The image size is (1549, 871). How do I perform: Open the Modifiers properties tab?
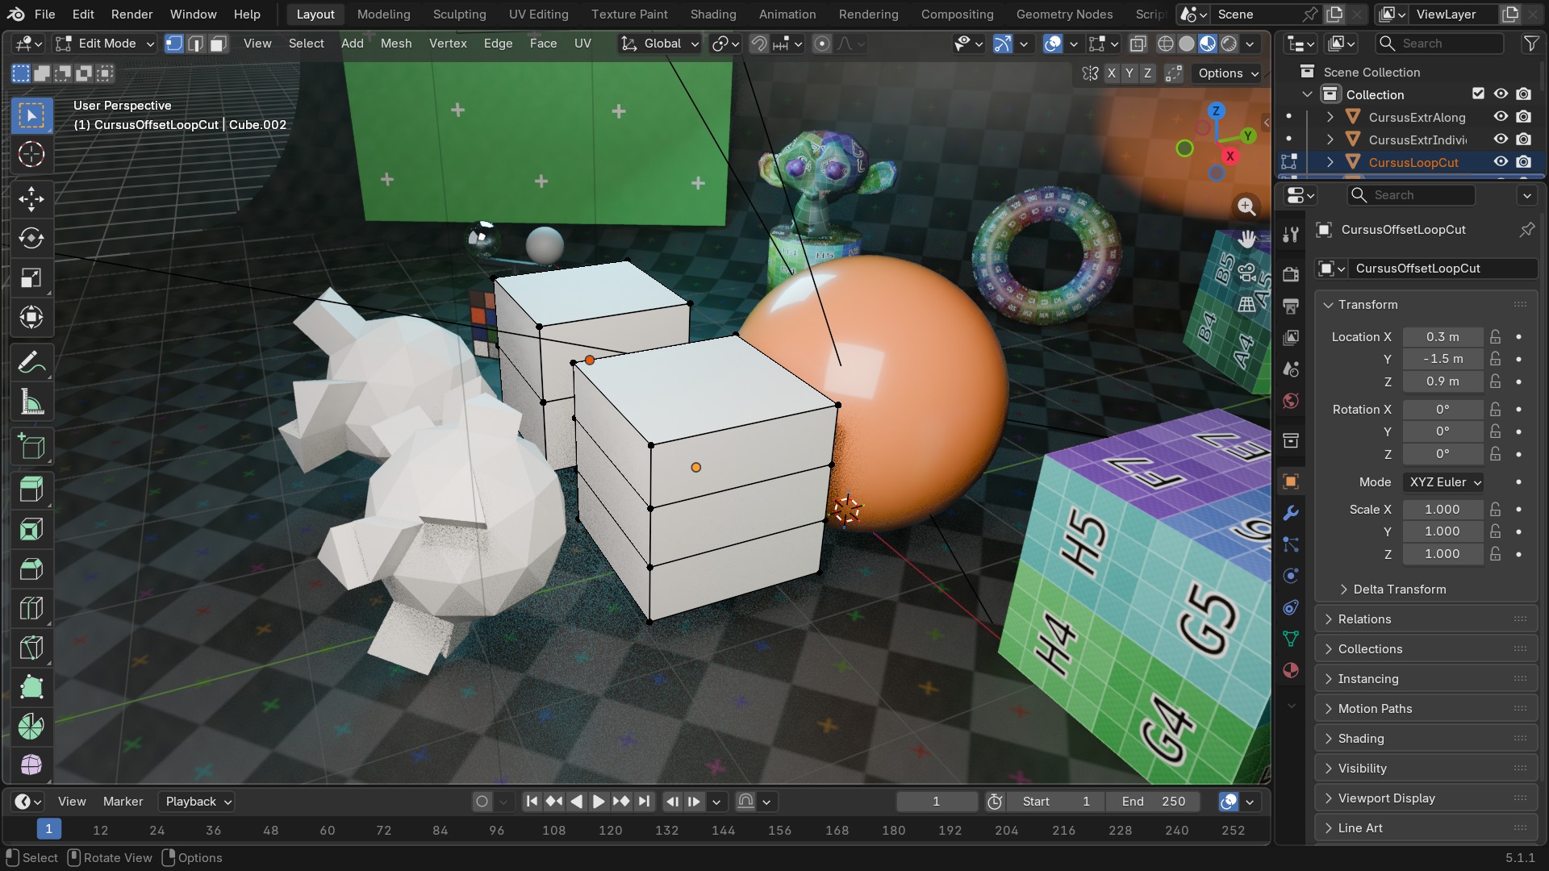(x=1291, y=513)
